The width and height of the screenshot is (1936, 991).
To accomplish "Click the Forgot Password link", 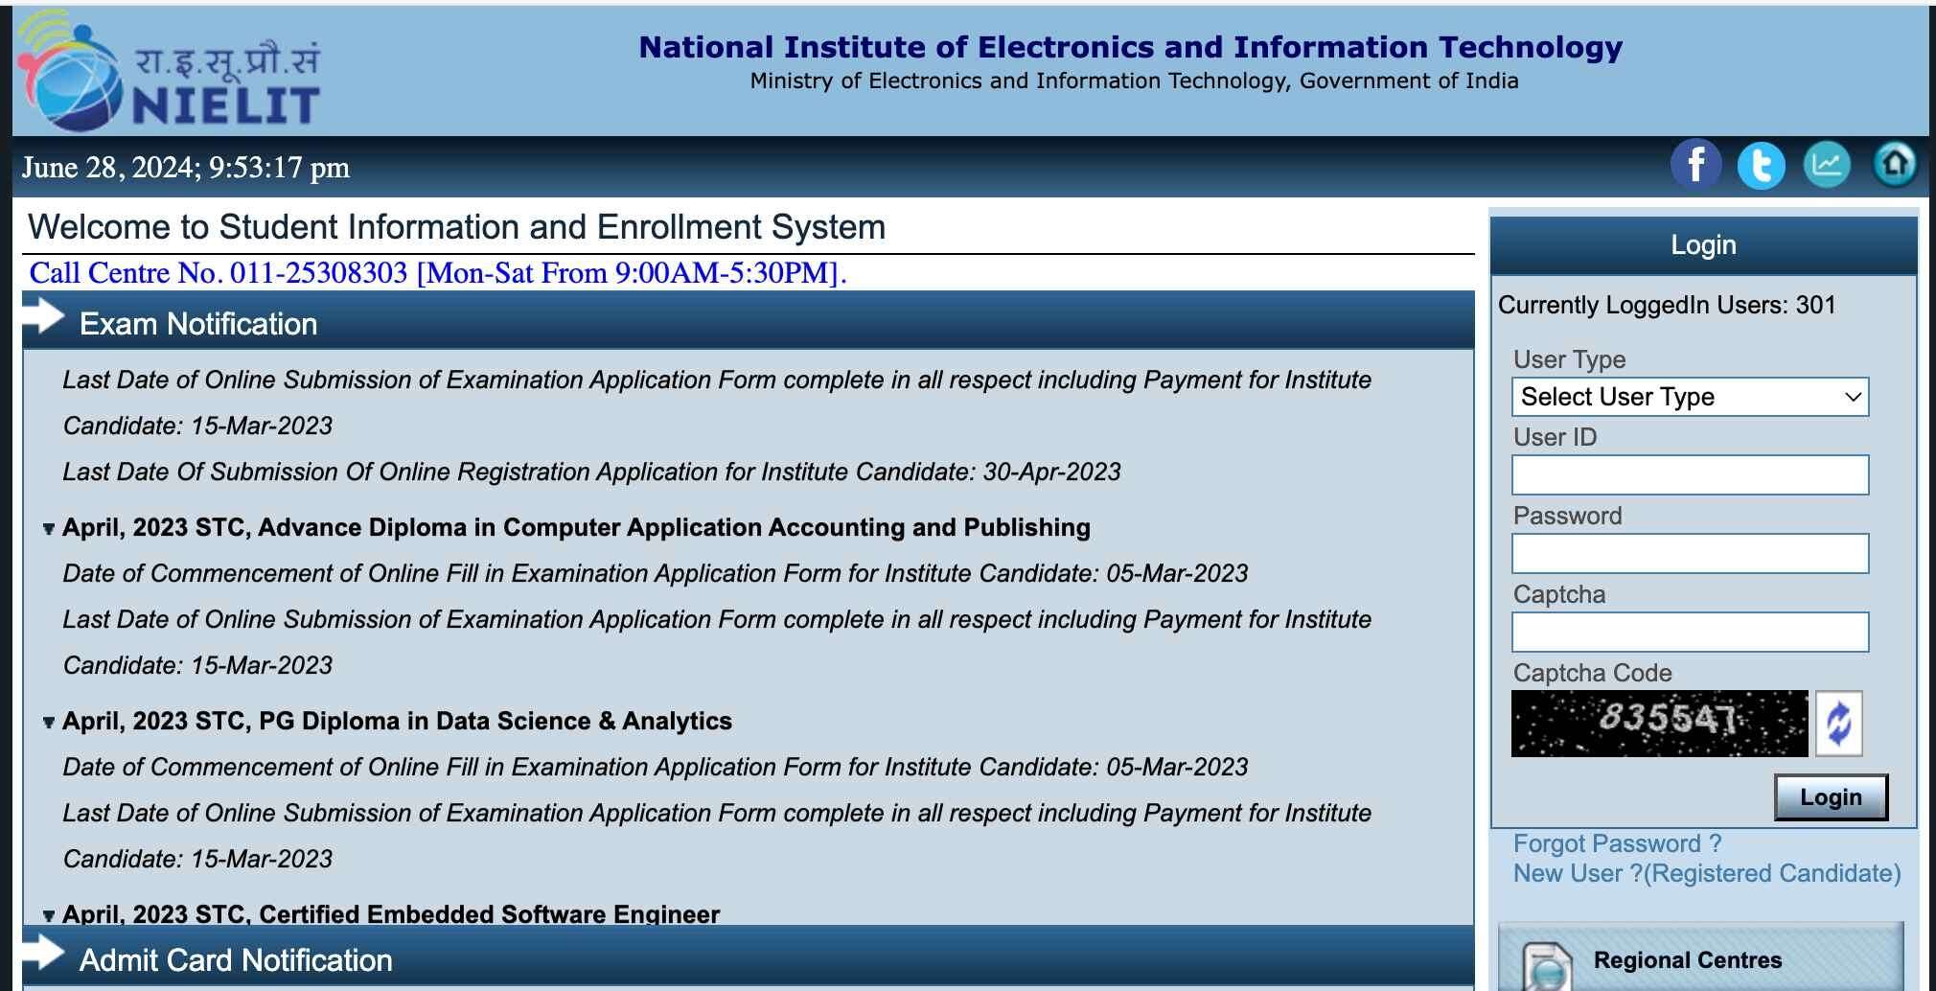I will 1617,843.
